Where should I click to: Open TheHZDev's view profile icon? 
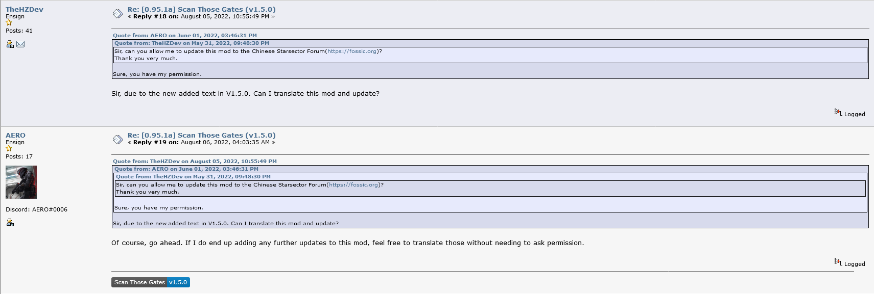coord(10,44)
